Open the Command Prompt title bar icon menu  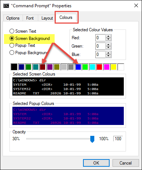pos(6,6)
